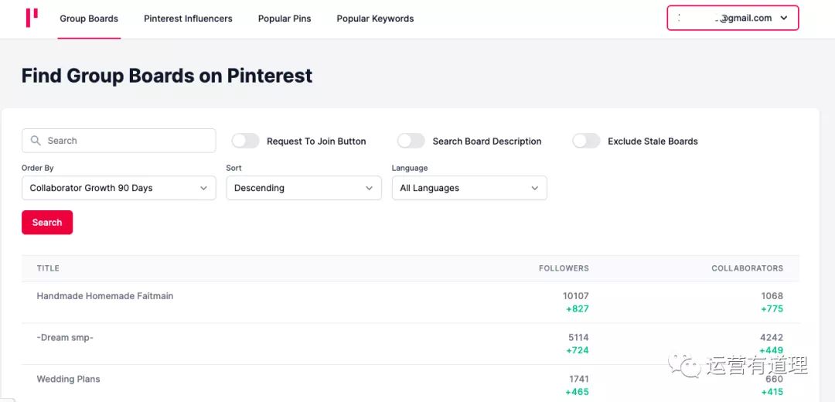Click follower count 10107
835x402 pixels.
[576, 296]
